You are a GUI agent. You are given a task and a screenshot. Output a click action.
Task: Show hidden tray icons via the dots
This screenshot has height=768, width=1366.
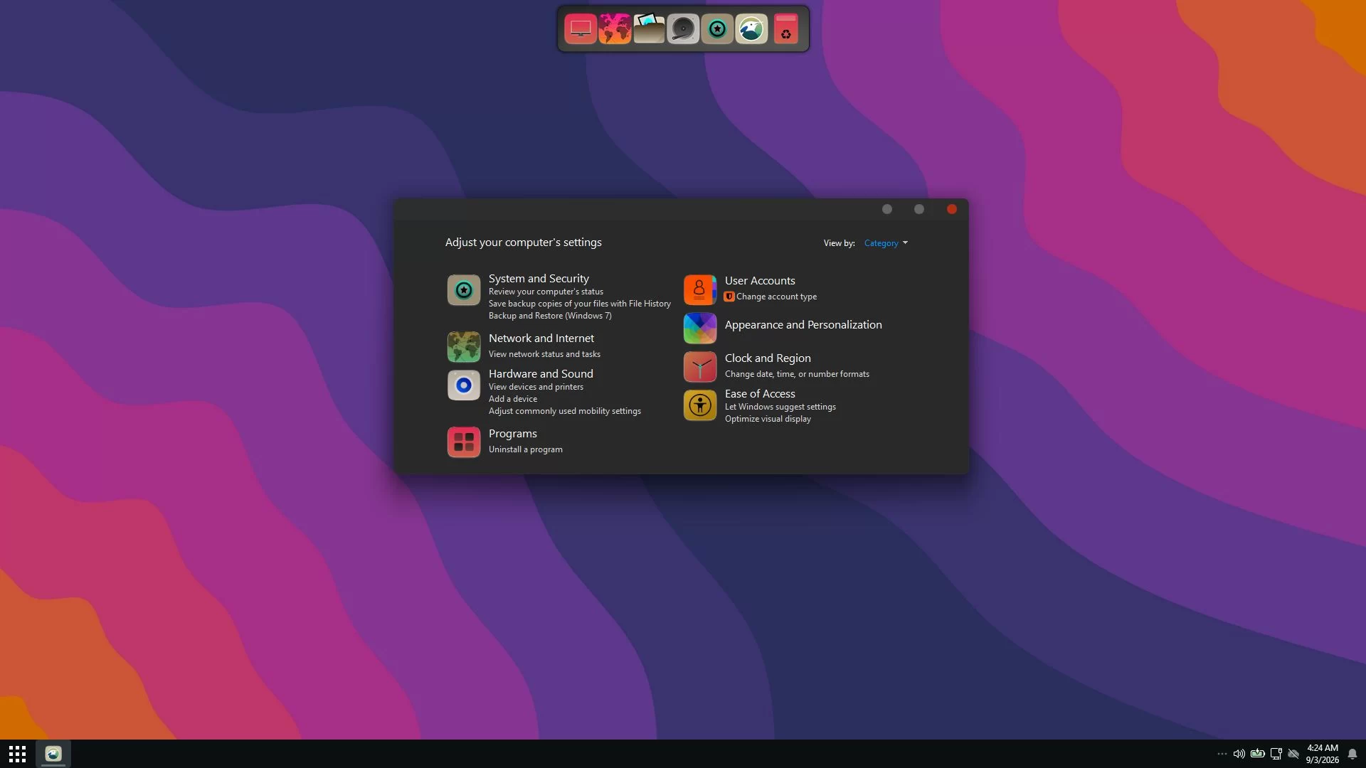point(1222,754)
